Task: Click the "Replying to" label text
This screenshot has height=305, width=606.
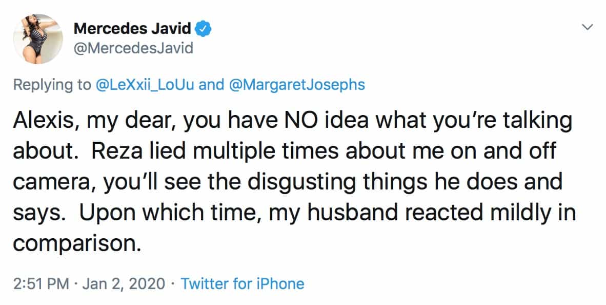Action: click(51, 84)
